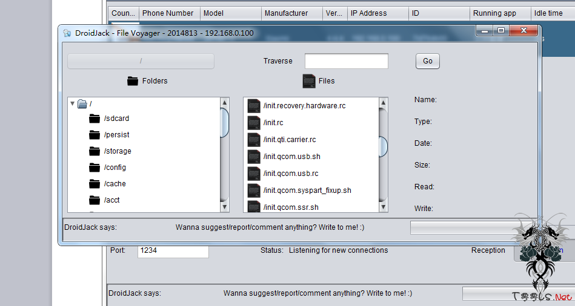Screen dimensions: 575x306
Task: Select file /init.rc text
Action: click(x=273, y=123)
